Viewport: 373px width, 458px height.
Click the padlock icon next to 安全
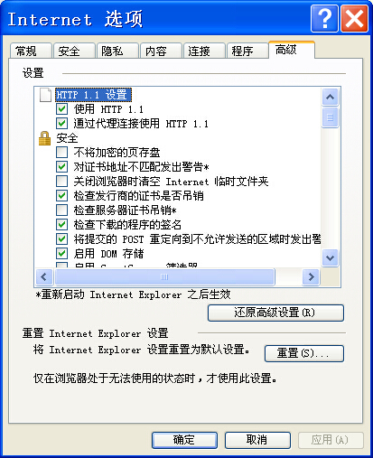pyautogui.click(x=45, y=138)
